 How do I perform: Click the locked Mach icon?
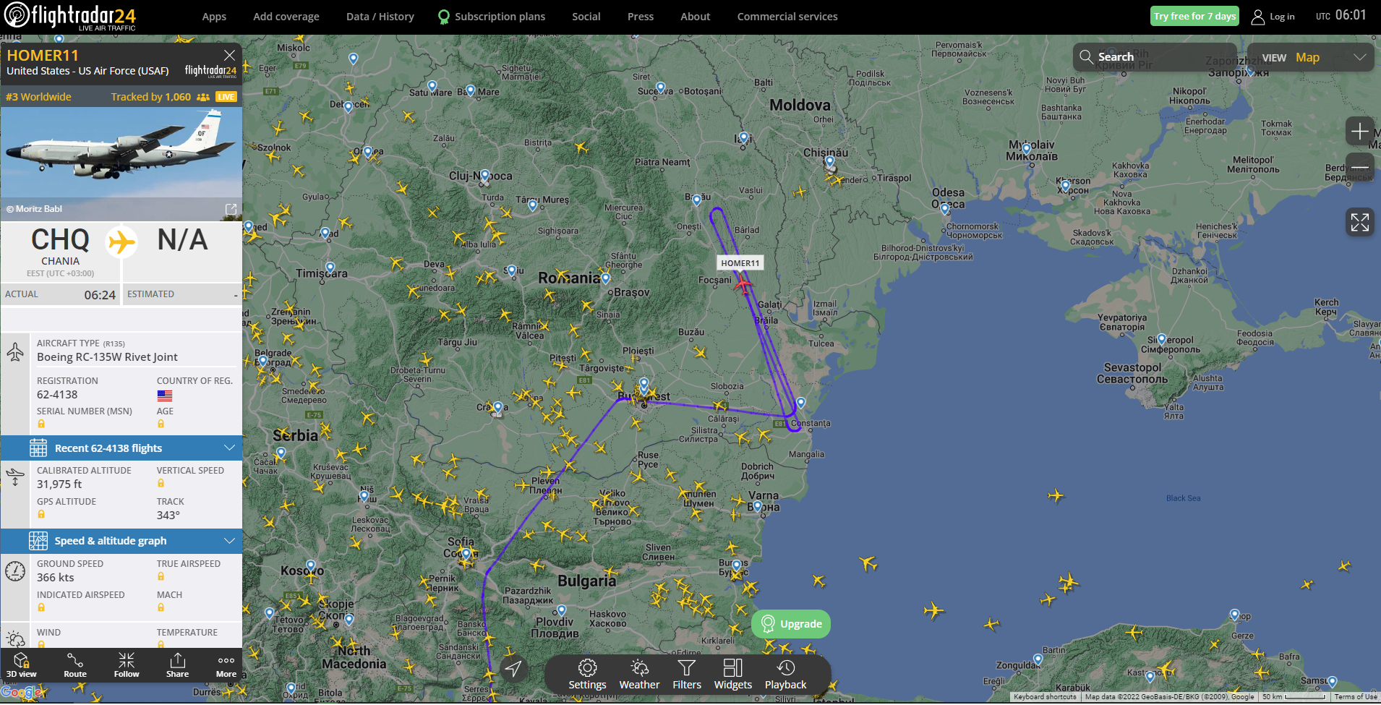pyautogui.click(x=161, y=608)
